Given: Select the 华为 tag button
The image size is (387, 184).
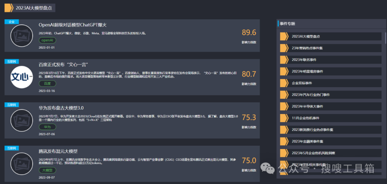Looking at the screenshot, I should tap(47, 127).
